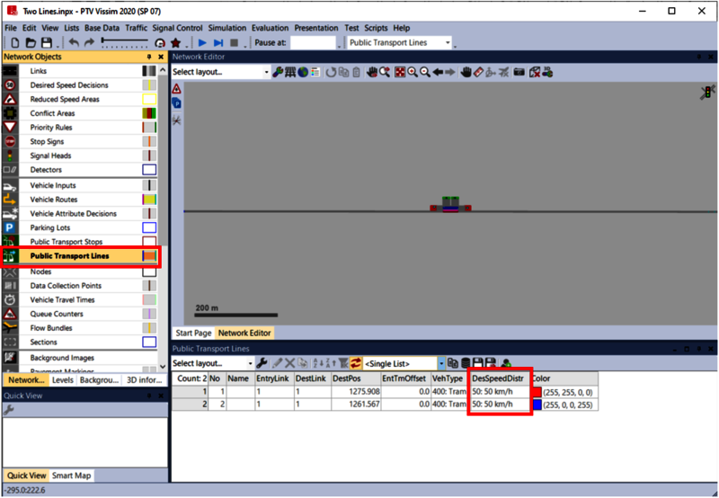Switch to the Start Page tab
The image size is (719, 498).
click(192, 333)
